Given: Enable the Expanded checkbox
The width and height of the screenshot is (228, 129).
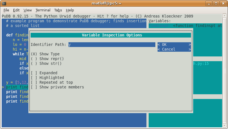Looking at the screenshot, I should (34, 73).
